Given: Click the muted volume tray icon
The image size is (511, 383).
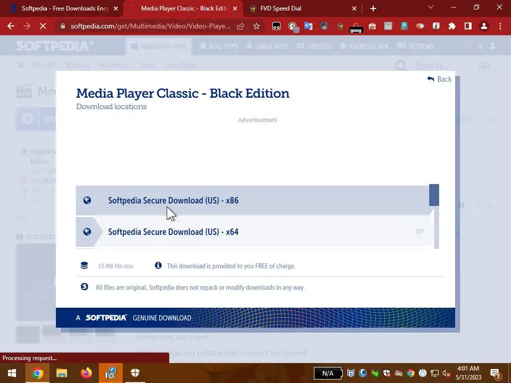Looking at the screenshot, I should (446, 373).
